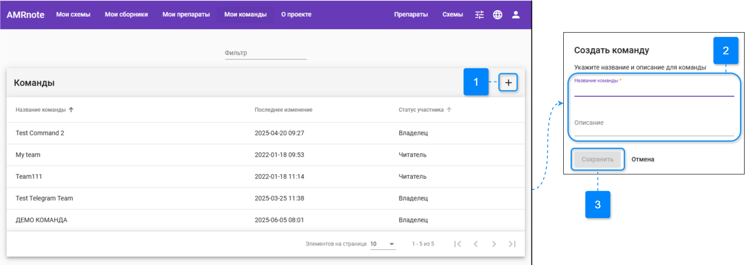The height and width of the screenshot is (265, 745).
Task: Go to first page of teams
Action: [457, 244]
